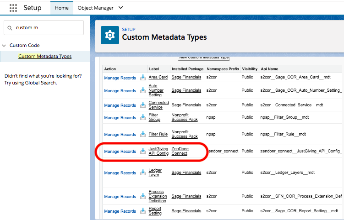Click New Custom Metadata Type button
344x220 pixels.
click(x=203, y=58)
